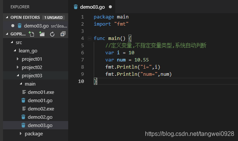This screenshot has height=141, width=238.
Task: Click the closing brace on line 10
Action: (x=95, y=81)
